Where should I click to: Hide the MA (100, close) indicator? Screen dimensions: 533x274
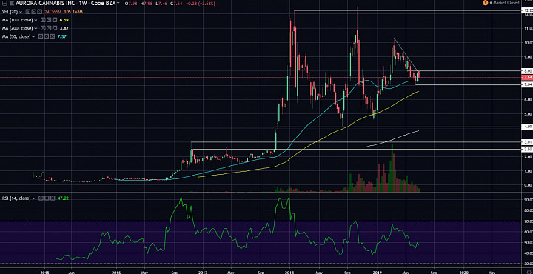coord(43,20)
